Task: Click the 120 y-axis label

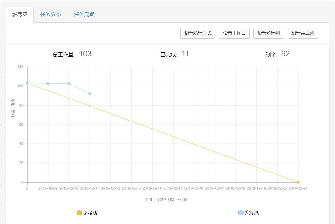Action: [x=20, y=67]
